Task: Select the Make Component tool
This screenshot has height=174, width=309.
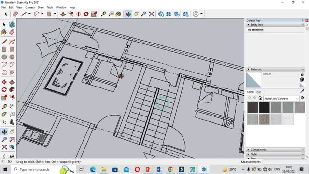Action: [12, 24]
